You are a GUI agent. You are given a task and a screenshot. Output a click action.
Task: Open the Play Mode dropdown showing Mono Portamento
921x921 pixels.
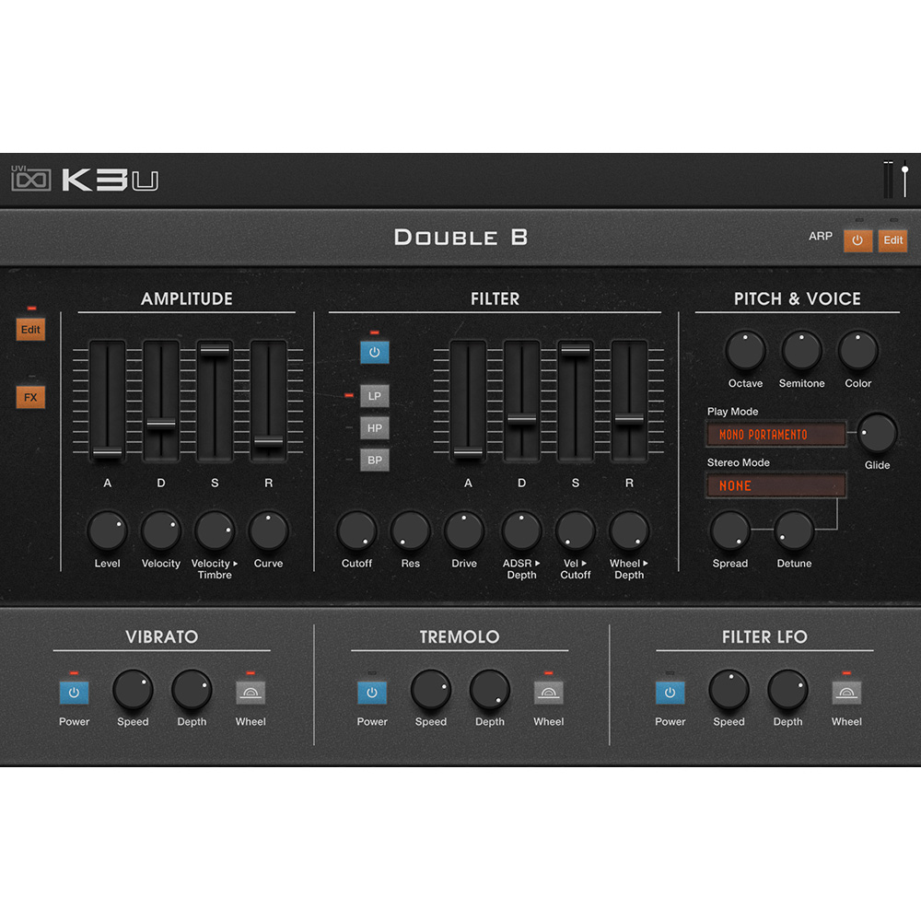point(775,435)
